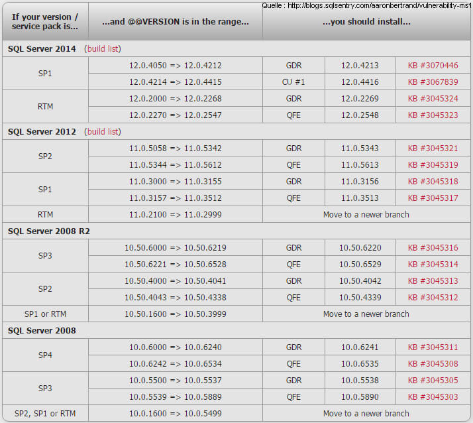
Task: Click target build 10.0.5538
Action: (360, 381)
